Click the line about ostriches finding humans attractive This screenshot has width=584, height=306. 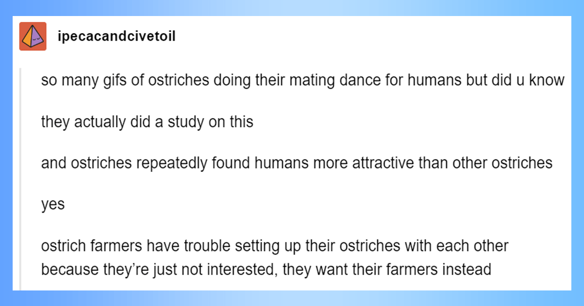[x=296, y=163]
